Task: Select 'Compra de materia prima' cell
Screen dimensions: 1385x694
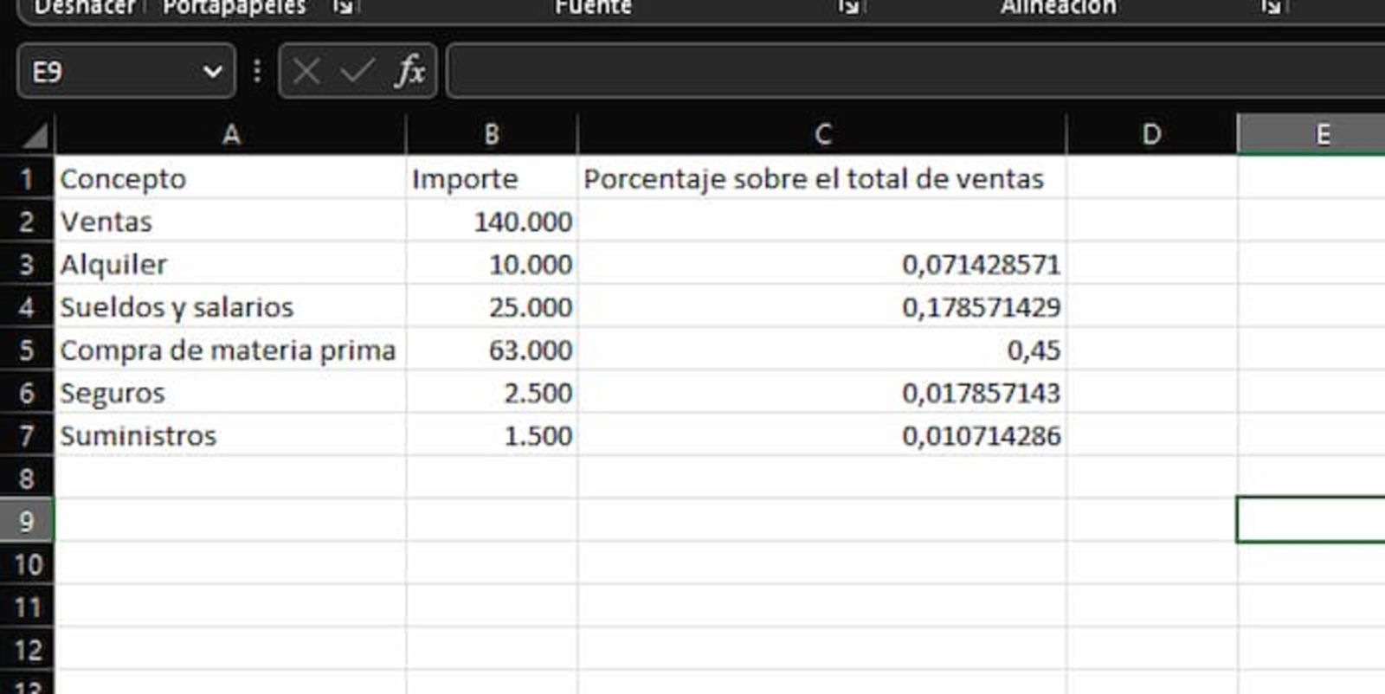Action: click(x=230, y=350)
